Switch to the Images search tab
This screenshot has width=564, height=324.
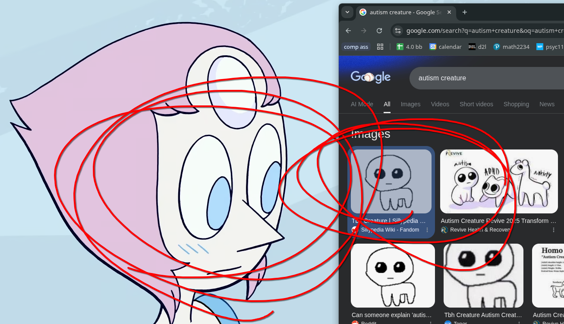(410, 104)
